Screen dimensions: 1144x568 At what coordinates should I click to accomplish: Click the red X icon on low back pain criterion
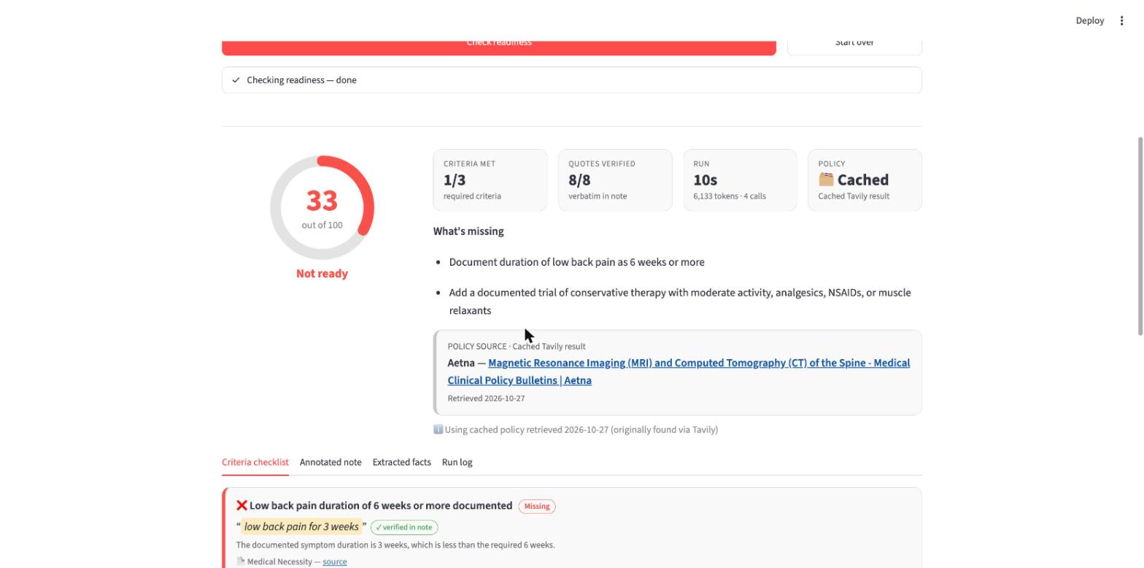tap(241, 505)
